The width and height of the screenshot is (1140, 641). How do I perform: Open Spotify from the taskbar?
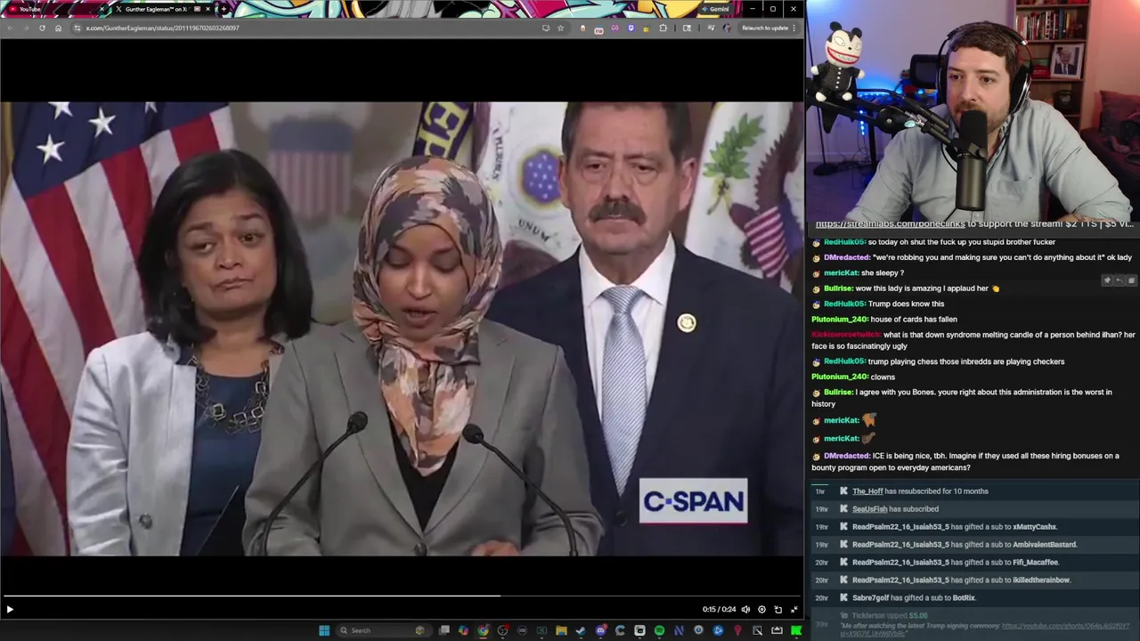tap(659, 630)
